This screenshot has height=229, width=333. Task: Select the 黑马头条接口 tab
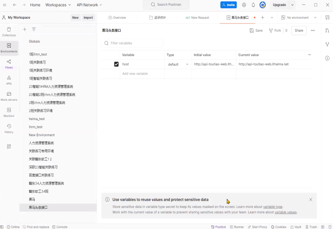[x=238, y=18]
